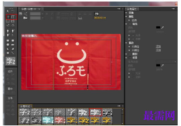This screenshot has height=126, width=181.
Task: Pick fill color with 填充 eyedropper
Action: click(x=162, y=27)
